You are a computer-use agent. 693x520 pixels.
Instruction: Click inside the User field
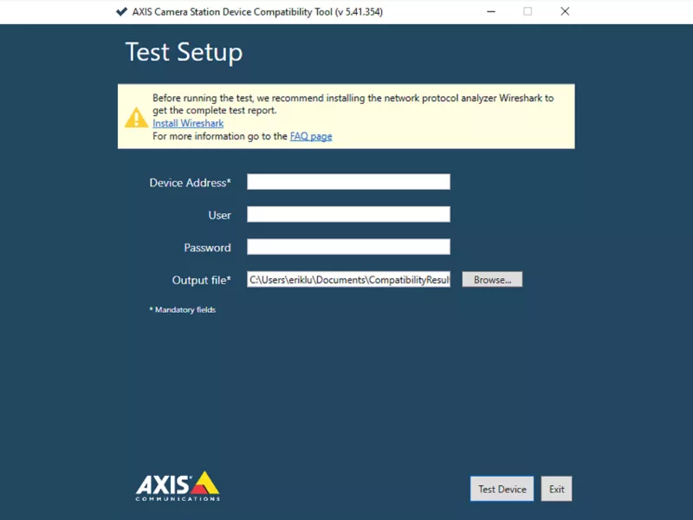point(346,214)
